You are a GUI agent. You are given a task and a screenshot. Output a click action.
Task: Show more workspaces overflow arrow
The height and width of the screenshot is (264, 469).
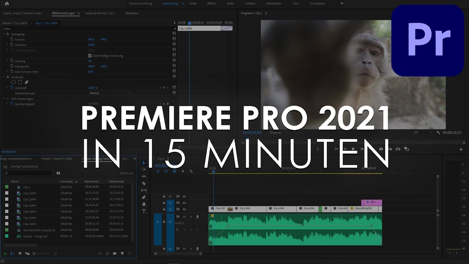[342, 3]
